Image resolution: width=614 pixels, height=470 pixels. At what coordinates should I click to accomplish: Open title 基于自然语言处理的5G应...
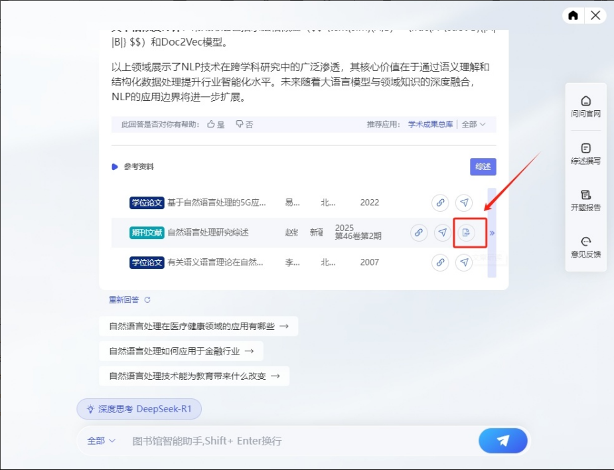(x=216, y=202)
